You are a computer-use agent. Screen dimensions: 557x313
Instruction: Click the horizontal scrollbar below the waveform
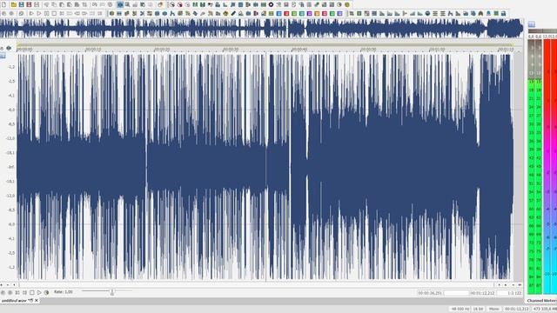256,284
